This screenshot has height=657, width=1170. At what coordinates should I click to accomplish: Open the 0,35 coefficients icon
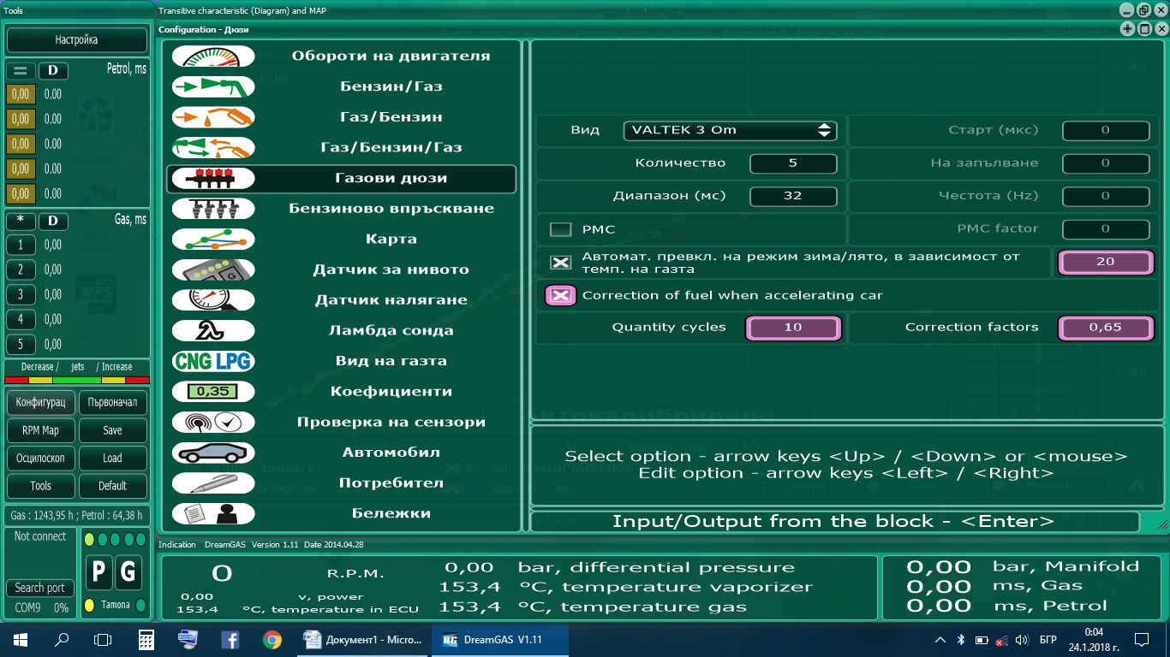coord(213,392)
